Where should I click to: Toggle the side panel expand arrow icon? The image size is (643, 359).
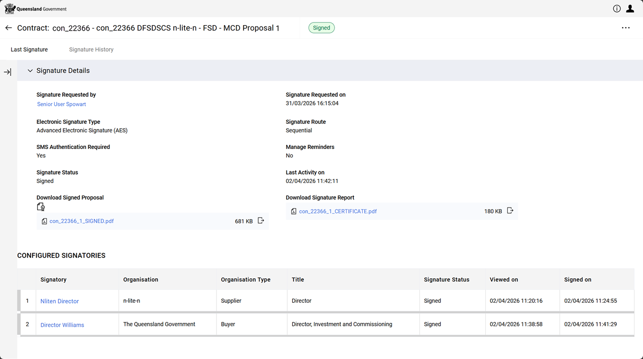[x=8, y=72]
